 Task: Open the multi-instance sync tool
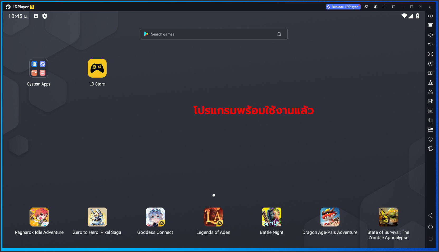430,111
